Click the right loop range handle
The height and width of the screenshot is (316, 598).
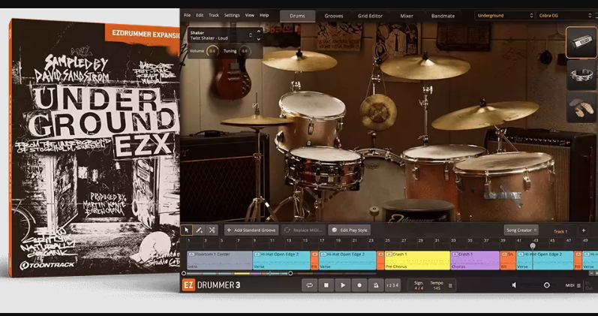point(290,273)
